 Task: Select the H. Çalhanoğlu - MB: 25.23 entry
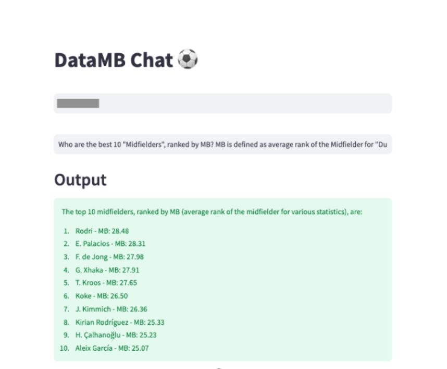point(116,335)
